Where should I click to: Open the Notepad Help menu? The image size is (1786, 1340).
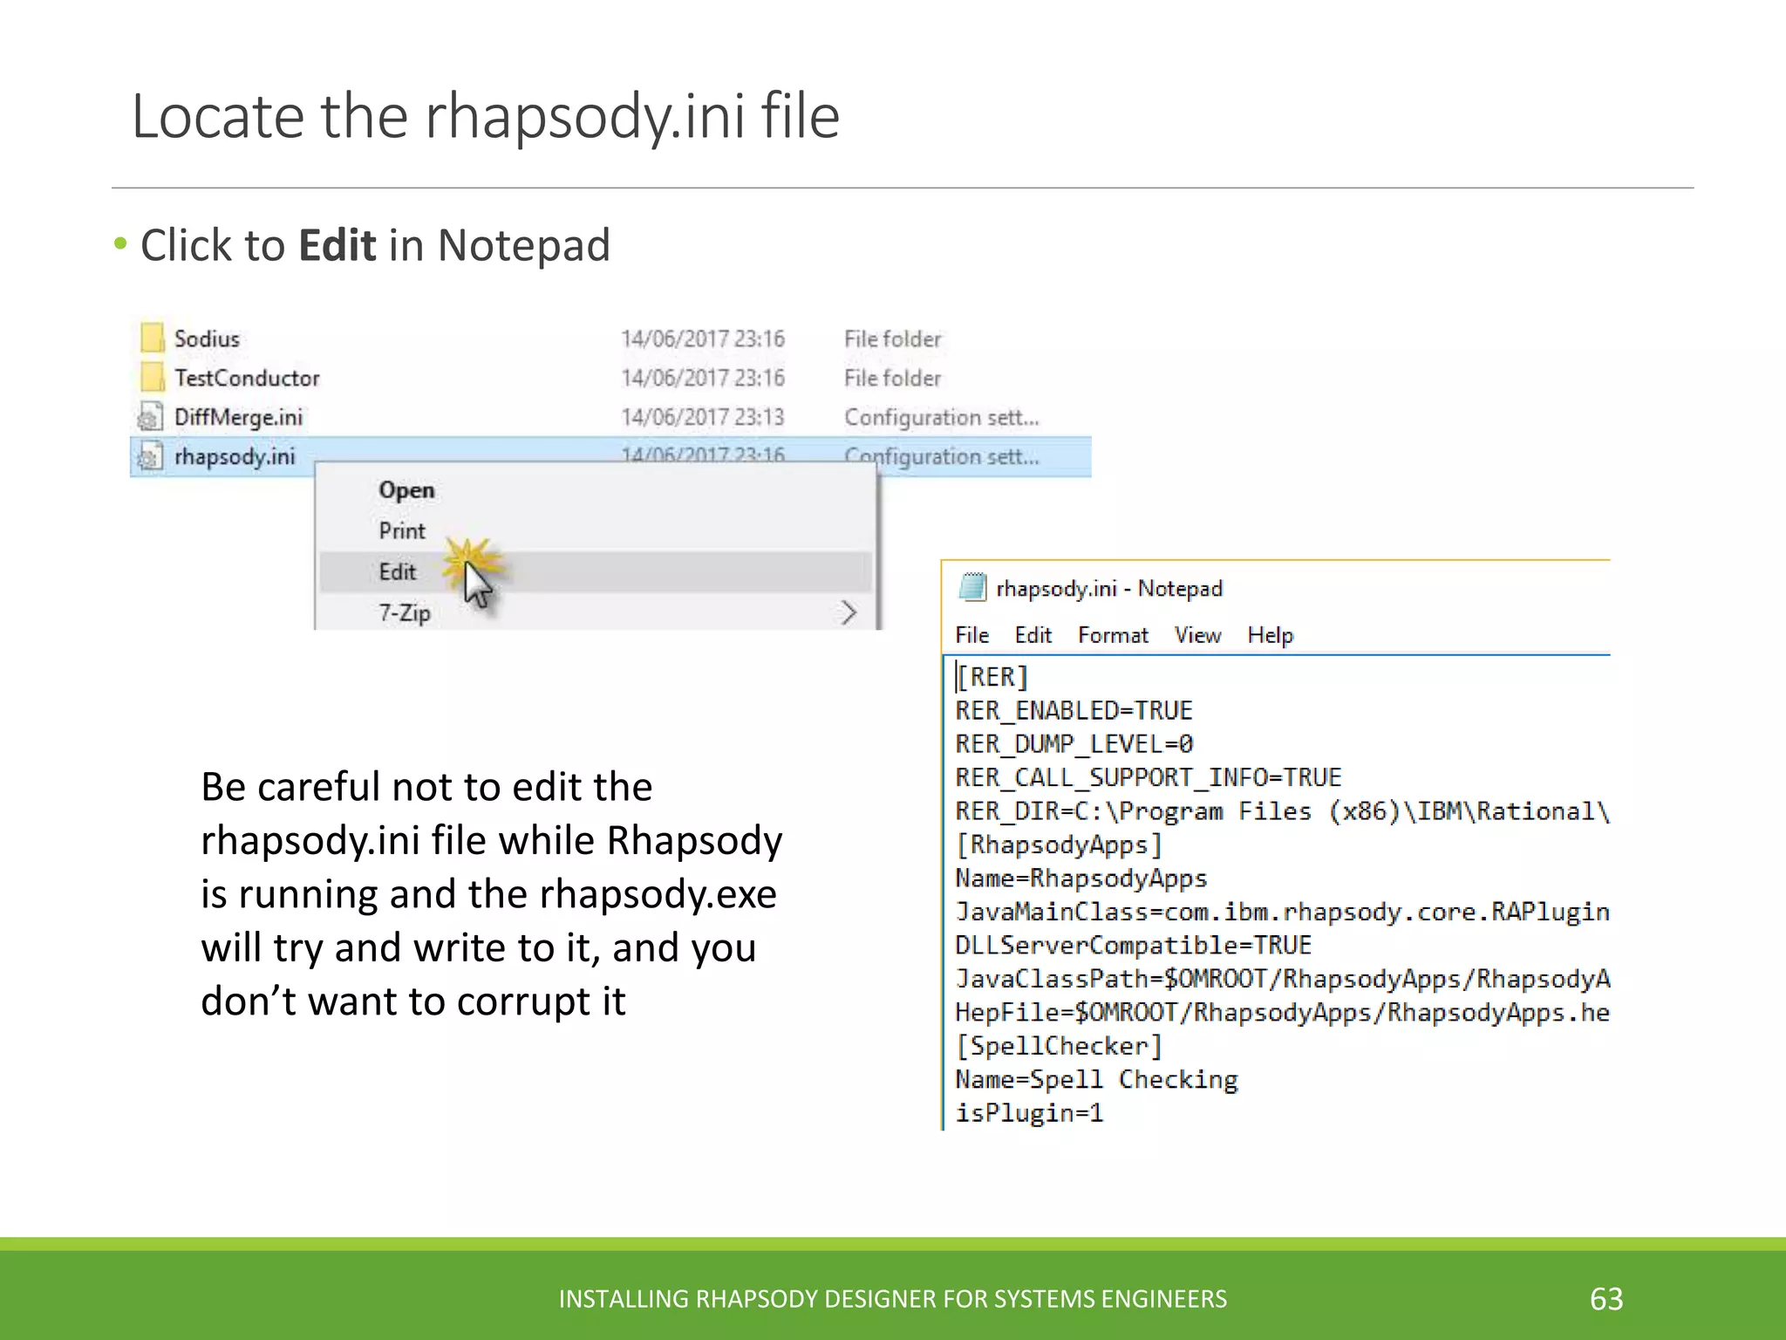1270,635
